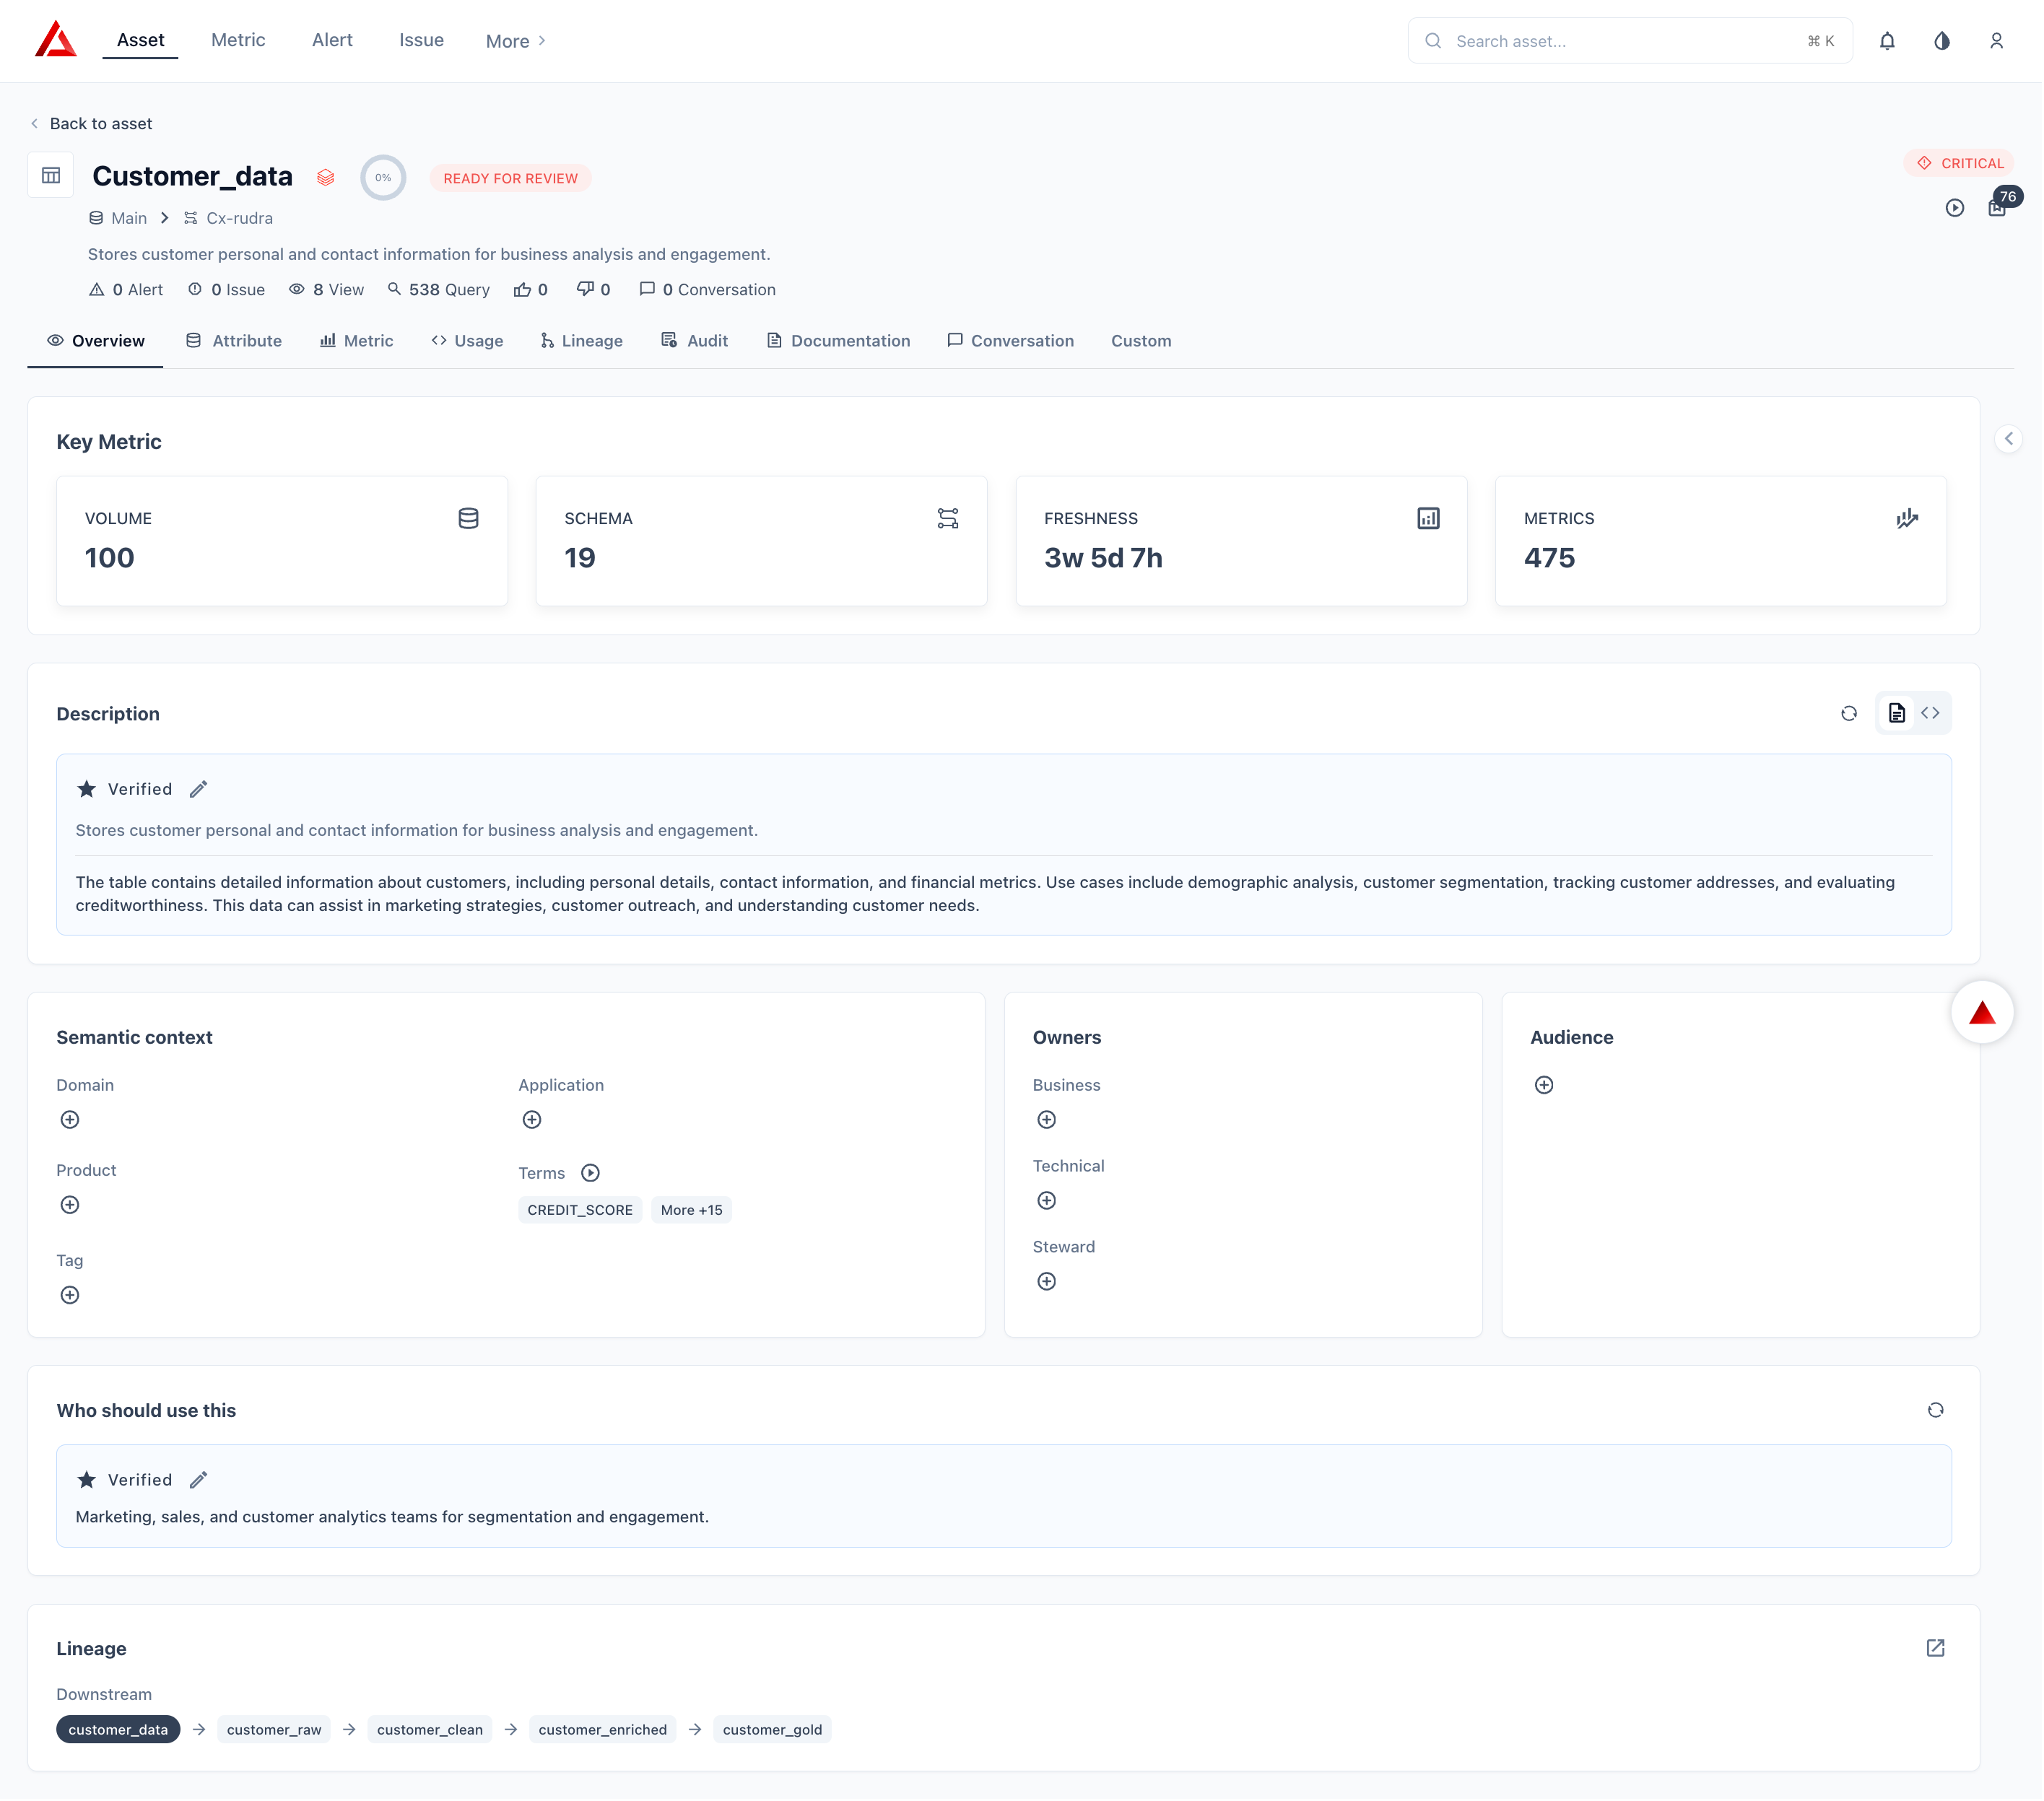Switch to the Conversation tab
This screenshot has height=1801, width=2044.
[1011, 341]
